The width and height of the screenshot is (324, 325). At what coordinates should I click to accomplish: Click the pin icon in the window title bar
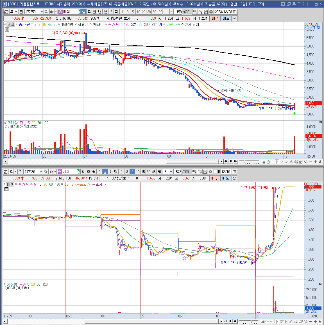pyautogui.click(x=294, y=4)
